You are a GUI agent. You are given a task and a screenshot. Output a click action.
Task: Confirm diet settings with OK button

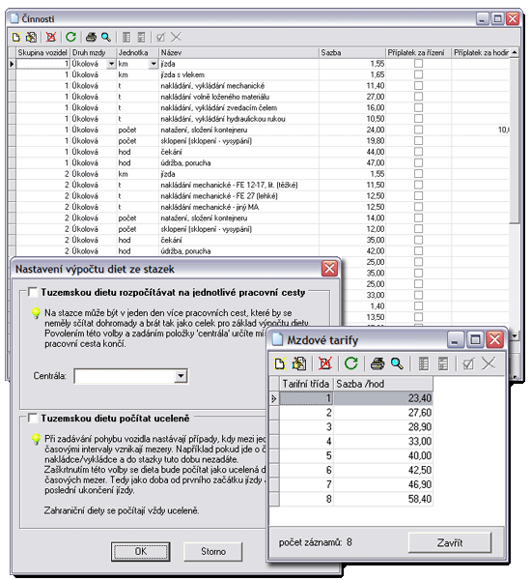140,552
